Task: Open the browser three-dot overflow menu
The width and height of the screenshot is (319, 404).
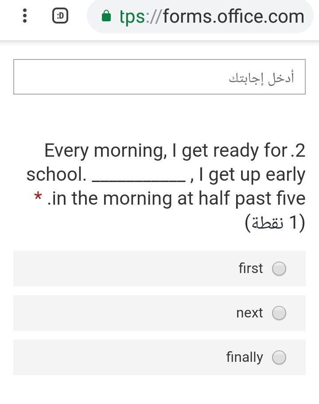Action: tap(25, 16)
